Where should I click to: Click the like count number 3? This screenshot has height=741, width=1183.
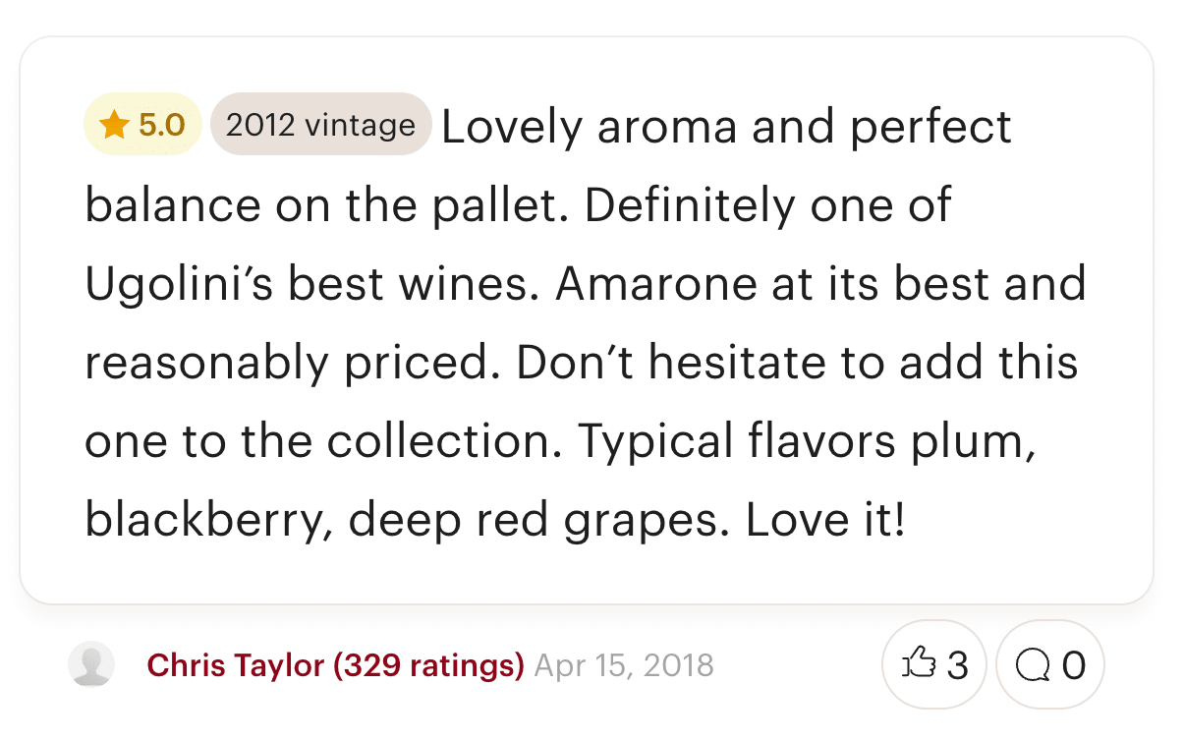coord(957,665)
